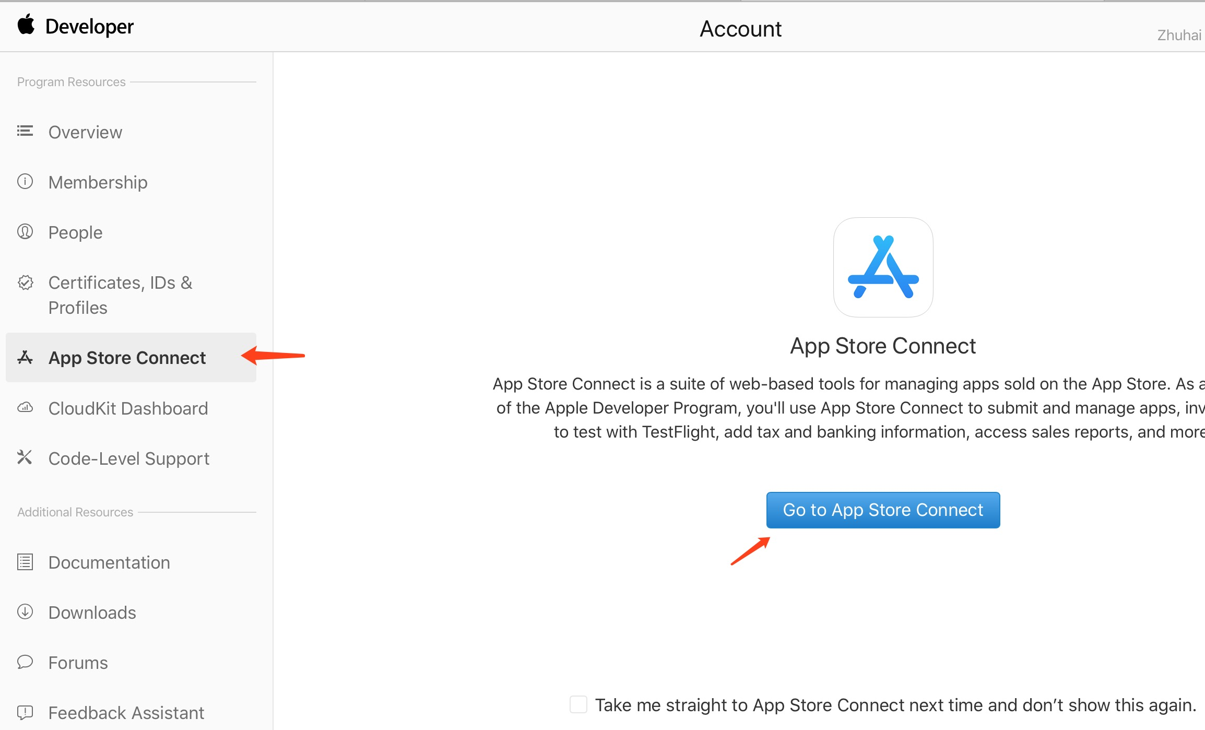Click the People person icon
This screenshot has width=1205, height=730.
(x=25, y=231)
